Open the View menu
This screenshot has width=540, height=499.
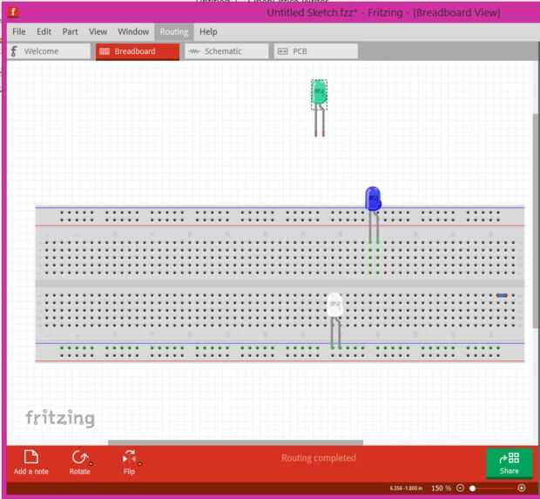pos(98,31)
